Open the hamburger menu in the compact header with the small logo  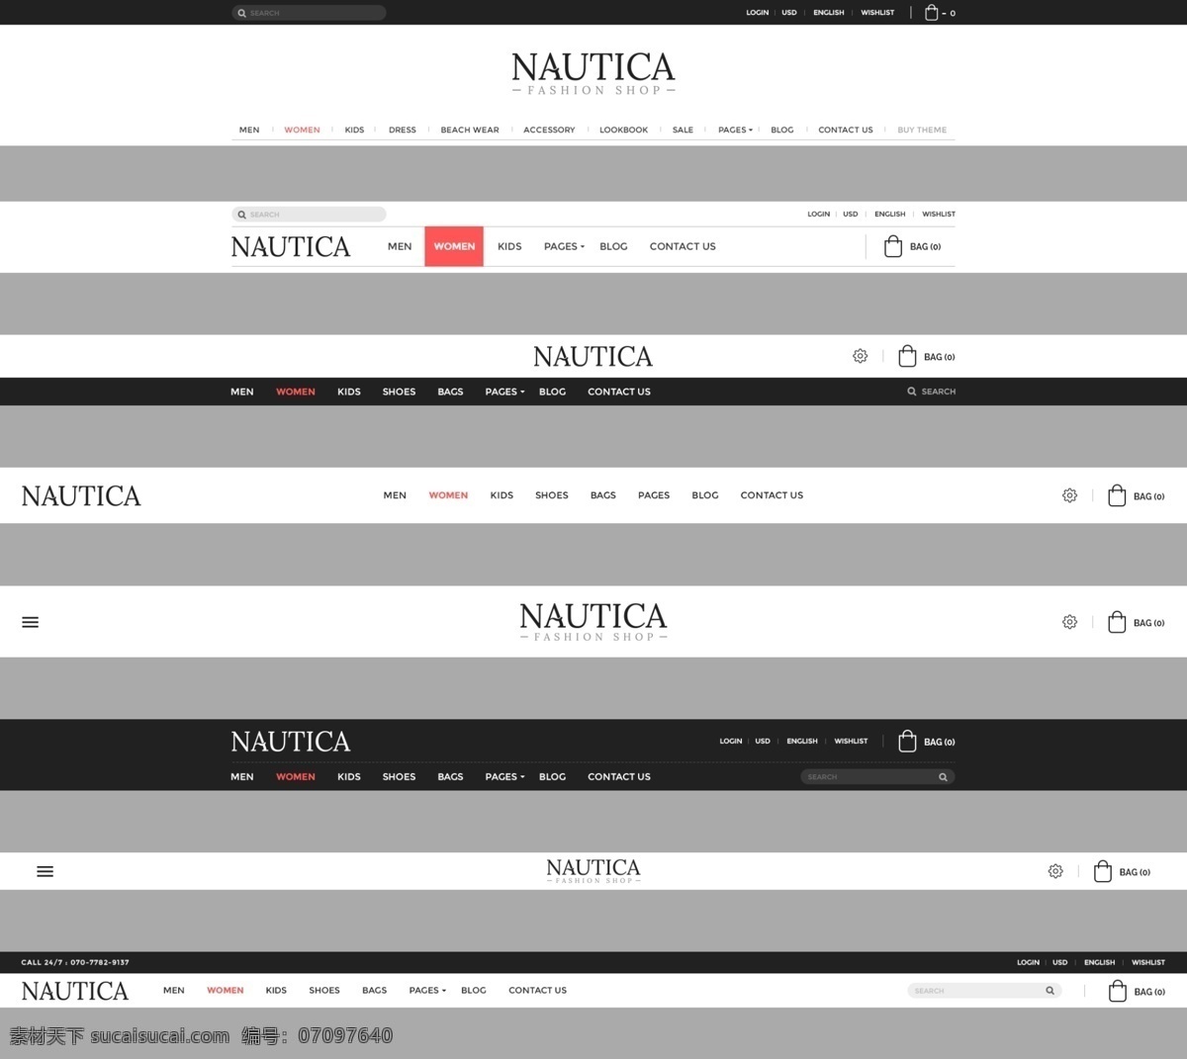[x=45, y=871]
